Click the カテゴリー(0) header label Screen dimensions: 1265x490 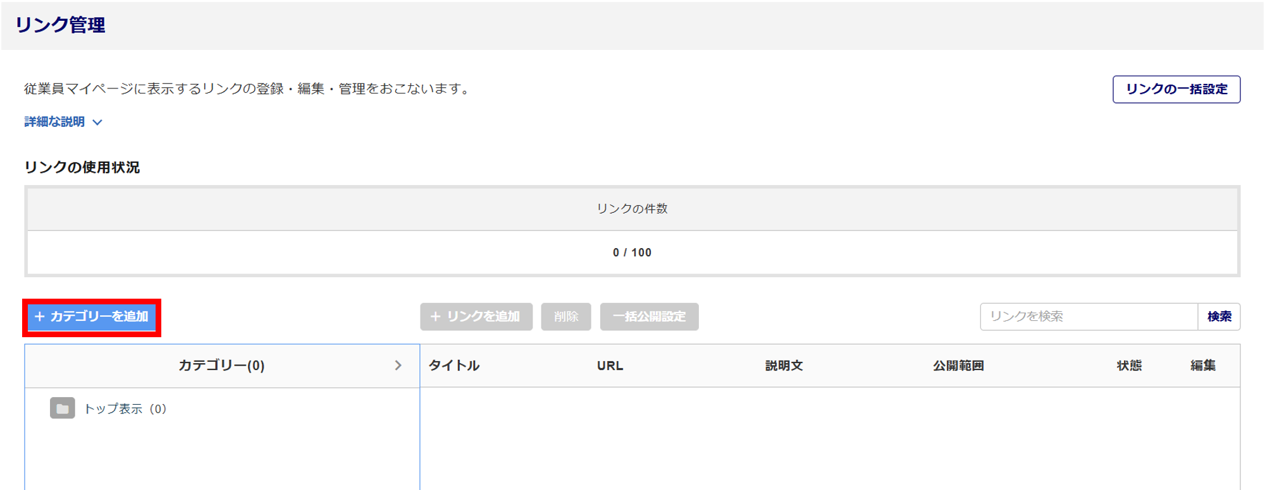tap(221, 366)
